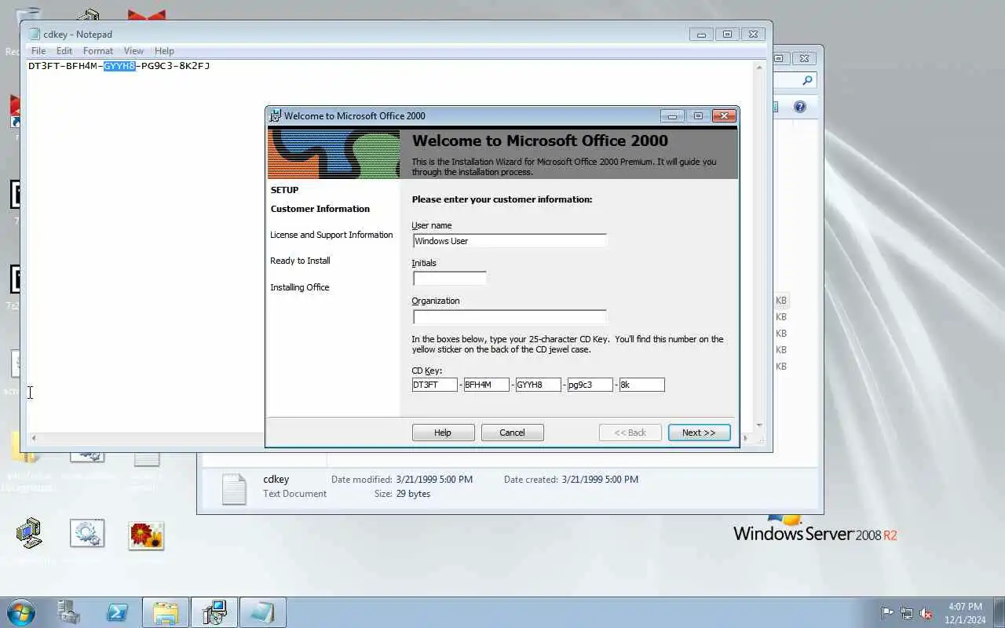Click Next to continue Office setup

[x=699, y=433]
